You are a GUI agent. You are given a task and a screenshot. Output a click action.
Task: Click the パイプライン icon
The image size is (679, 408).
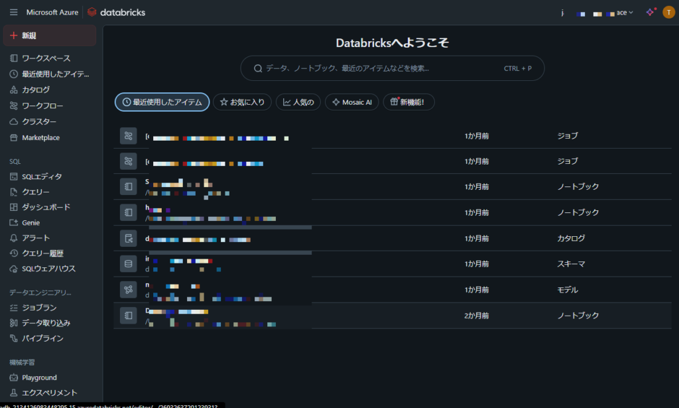(14, 338)
